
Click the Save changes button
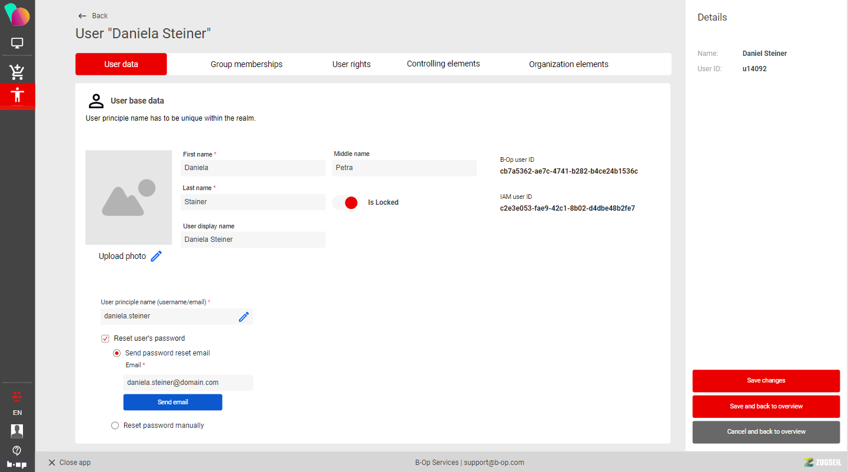tap(766, 381)
